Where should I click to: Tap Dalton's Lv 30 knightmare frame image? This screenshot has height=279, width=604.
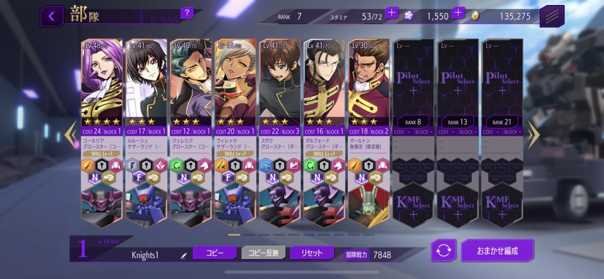click(x=369, y=205)
